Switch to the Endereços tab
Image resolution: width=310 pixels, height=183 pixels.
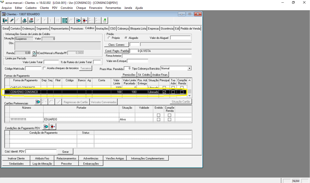(x=29, y=28)
